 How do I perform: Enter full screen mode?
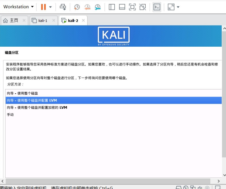[x=132, y=7]
